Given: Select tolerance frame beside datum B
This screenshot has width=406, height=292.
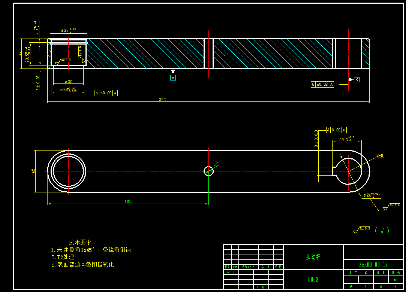Looking at the screenshot, I should 322,85.
